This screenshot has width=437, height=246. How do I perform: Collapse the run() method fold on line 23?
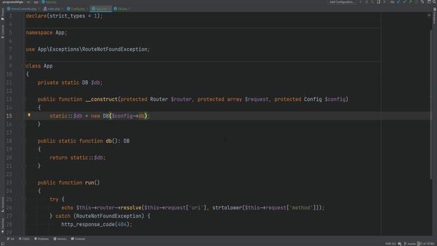(x=24, y=182)
